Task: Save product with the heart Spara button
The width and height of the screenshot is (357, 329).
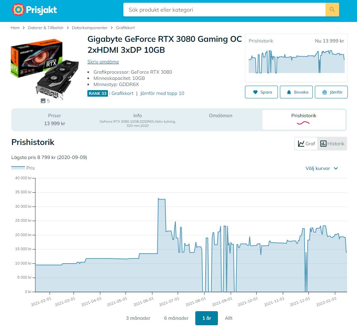Action: (x=261, y=92)
